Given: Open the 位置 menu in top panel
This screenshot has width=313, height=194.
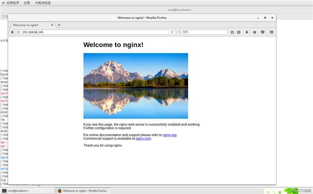Looking at the screenshot, I should 27,3.
